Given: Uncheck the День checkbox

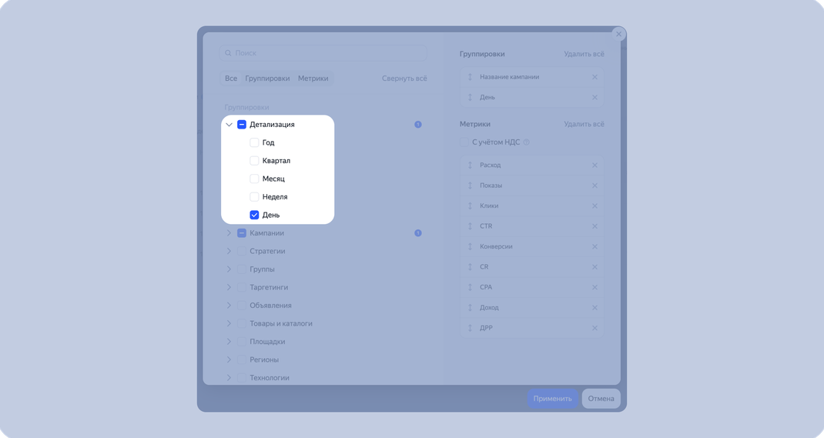Looking at the screenshot, I should click(x=254, y=215).
